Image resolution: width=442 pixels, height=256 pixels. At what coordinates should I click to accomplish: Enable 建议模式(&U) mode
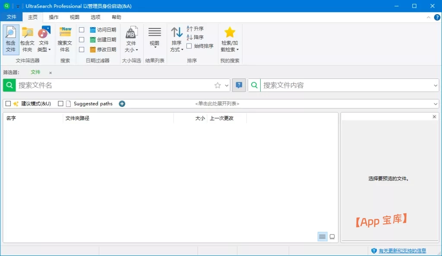(x=7, y=103)
